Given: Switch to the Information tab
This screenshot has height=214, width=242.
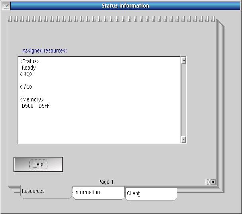Looking at the screenshot, I should [x=99, y=193].
